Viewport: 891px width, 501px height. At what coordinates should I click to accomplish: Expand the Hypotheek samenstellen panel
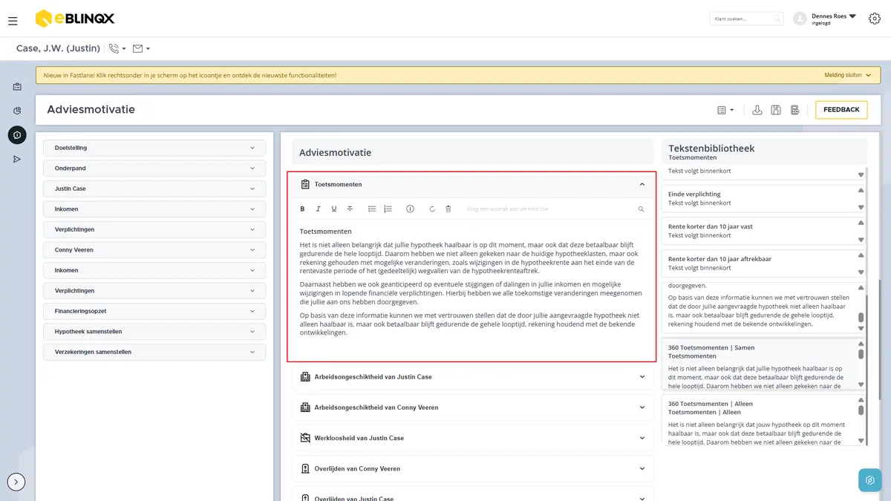(154, 332)
